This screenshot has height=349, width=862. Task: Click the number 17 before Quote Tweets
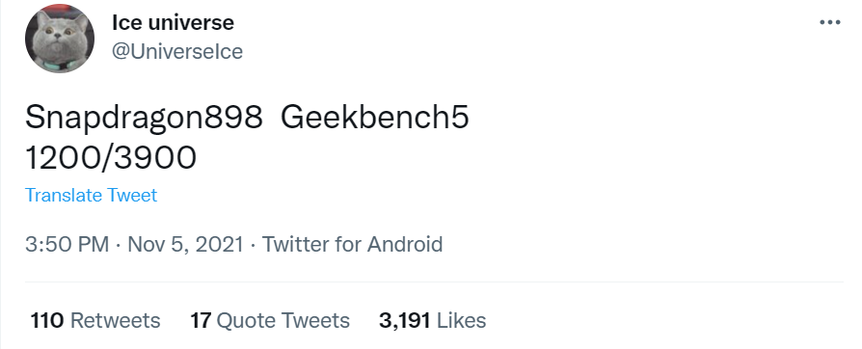pyautogui.click(x=201, y=320)
